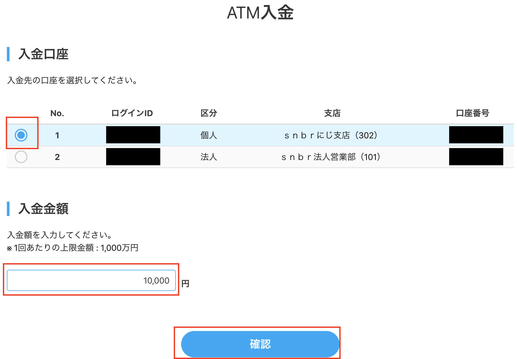Click the 円 label beside the amount
The width and height of the screenshot is (517, 359).
(185, 283)
